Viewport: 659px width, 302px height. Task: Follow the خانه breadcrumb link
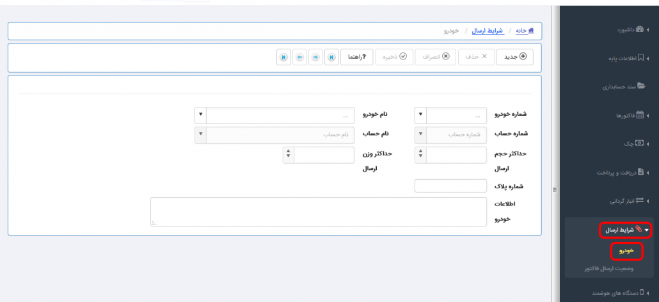[x=521, y=31]
